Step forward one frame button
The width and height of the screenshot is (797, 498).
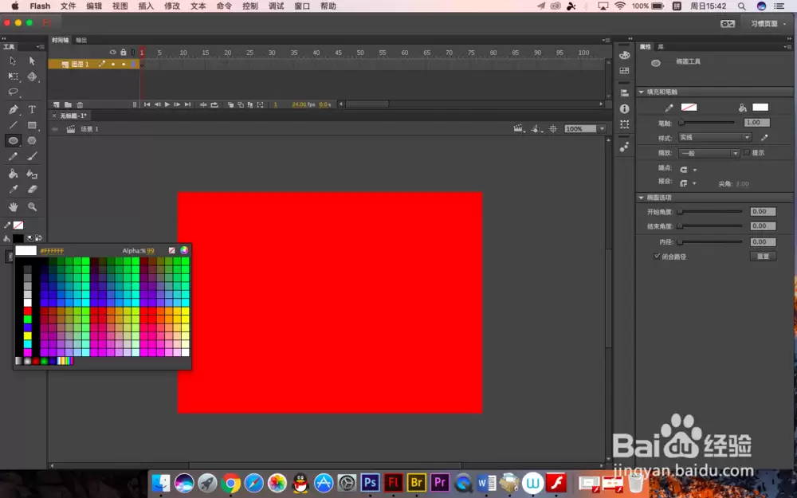177,104
